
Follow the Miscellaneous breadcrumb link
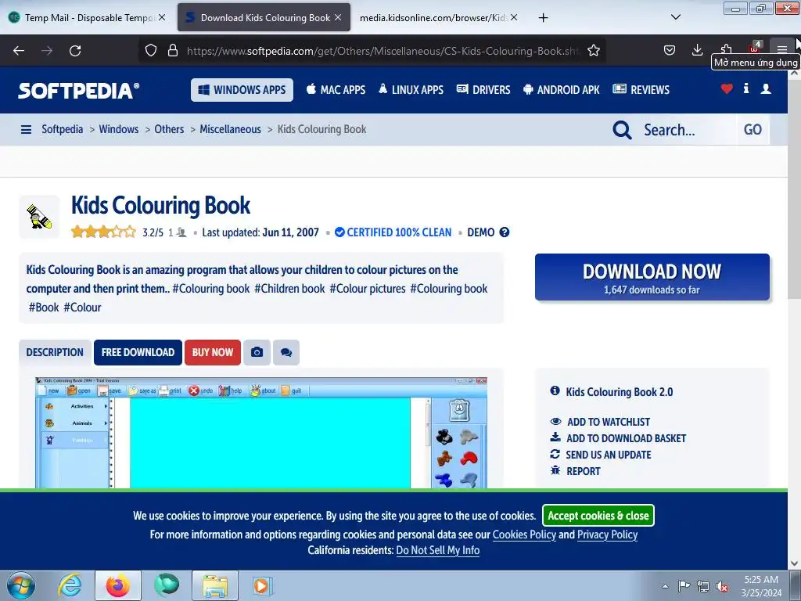(x=231, y=129)
